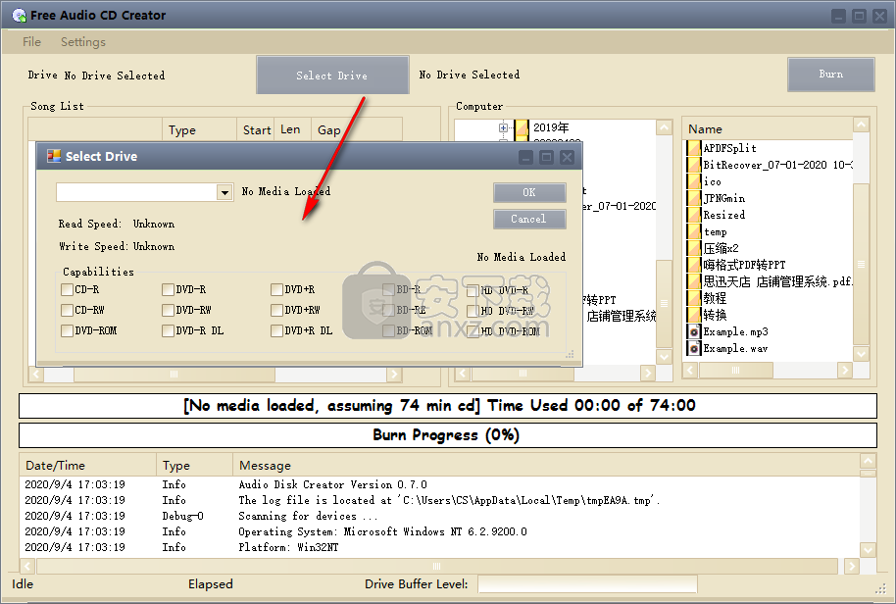The width and height of the screenshot is (896, 604).
Task: Click the Resized folder icon
Action: pos(694,215)
